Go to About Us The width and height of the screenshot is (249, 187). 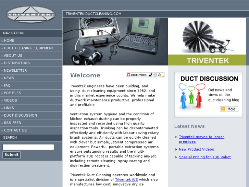pos(31,56)
